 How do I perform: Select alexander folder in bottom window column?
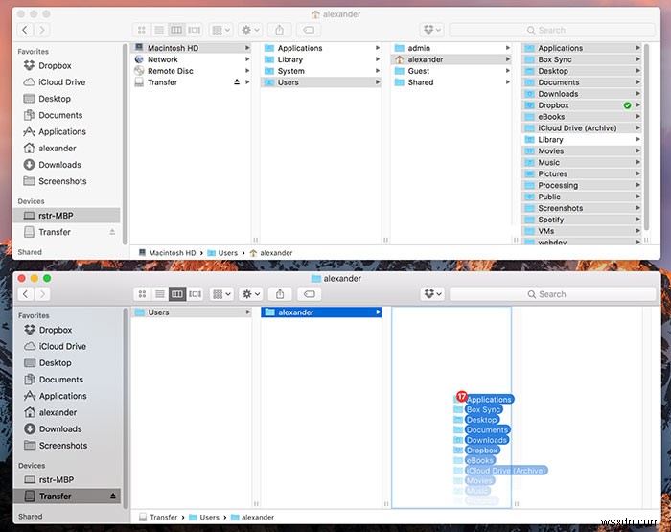[x=321, y=312]
